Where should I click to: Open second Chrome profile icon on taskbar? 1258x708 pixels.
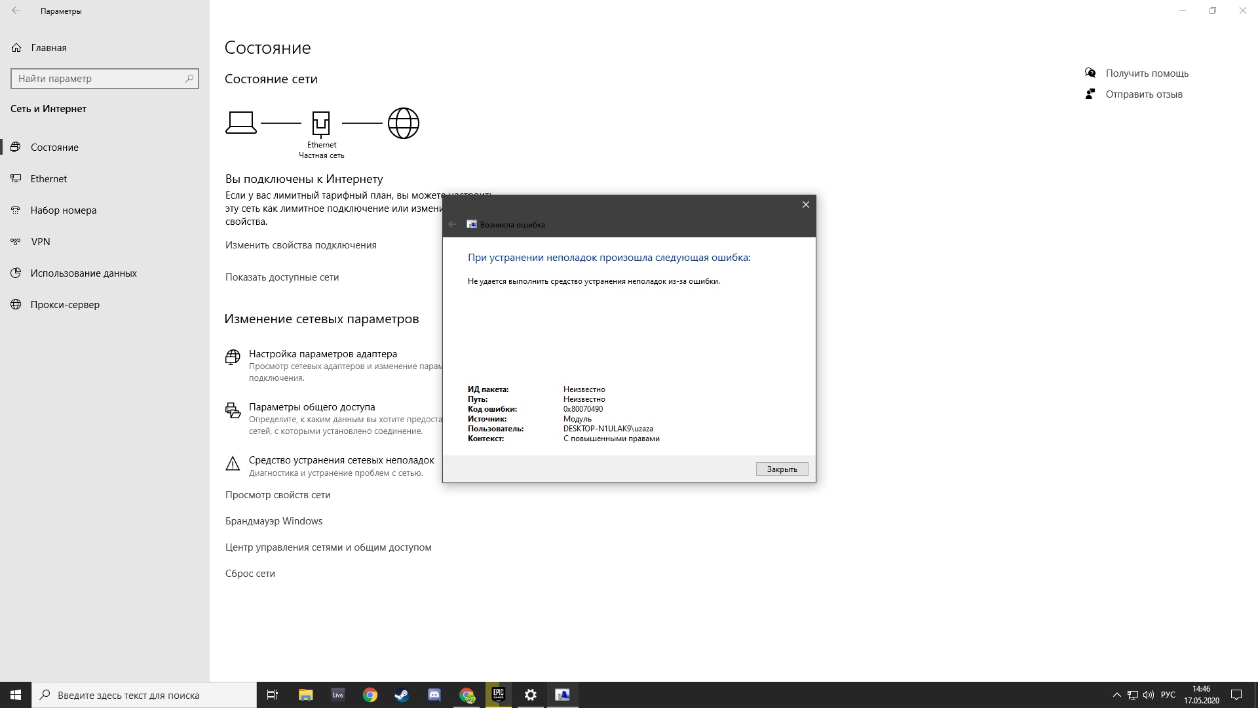[467, 695]
